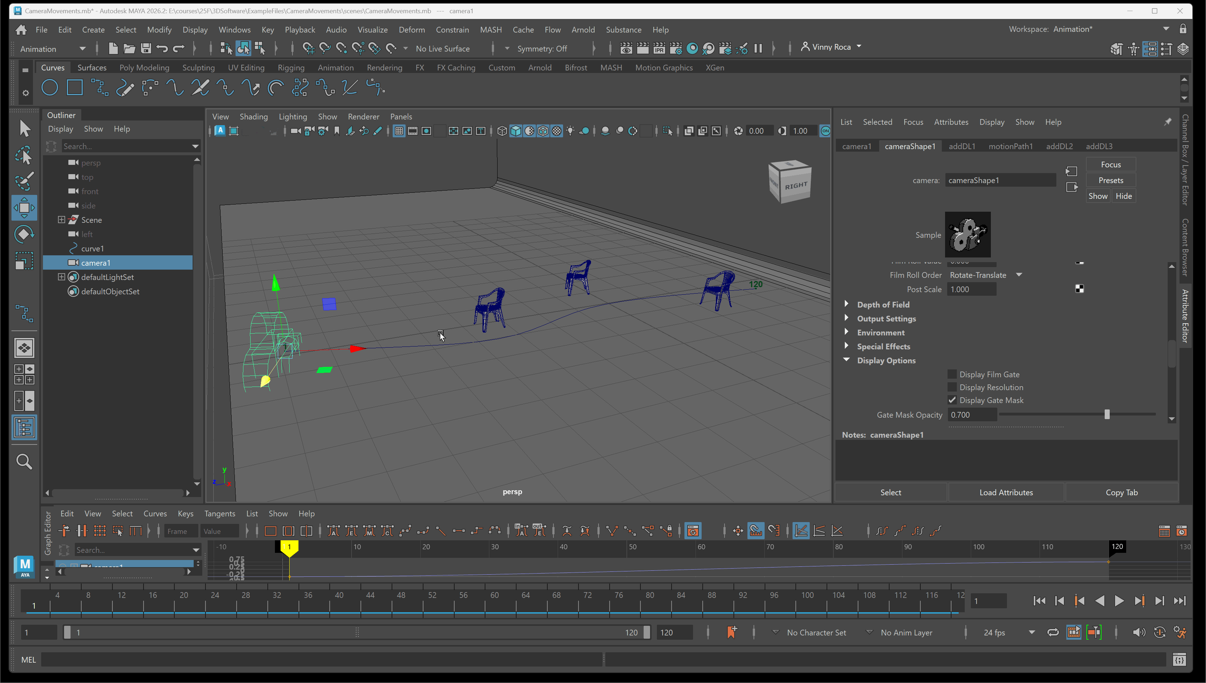The height and width of the screenshot is (683, 1206).
Task: Expand the Depth of Field section
Action: 846,304
